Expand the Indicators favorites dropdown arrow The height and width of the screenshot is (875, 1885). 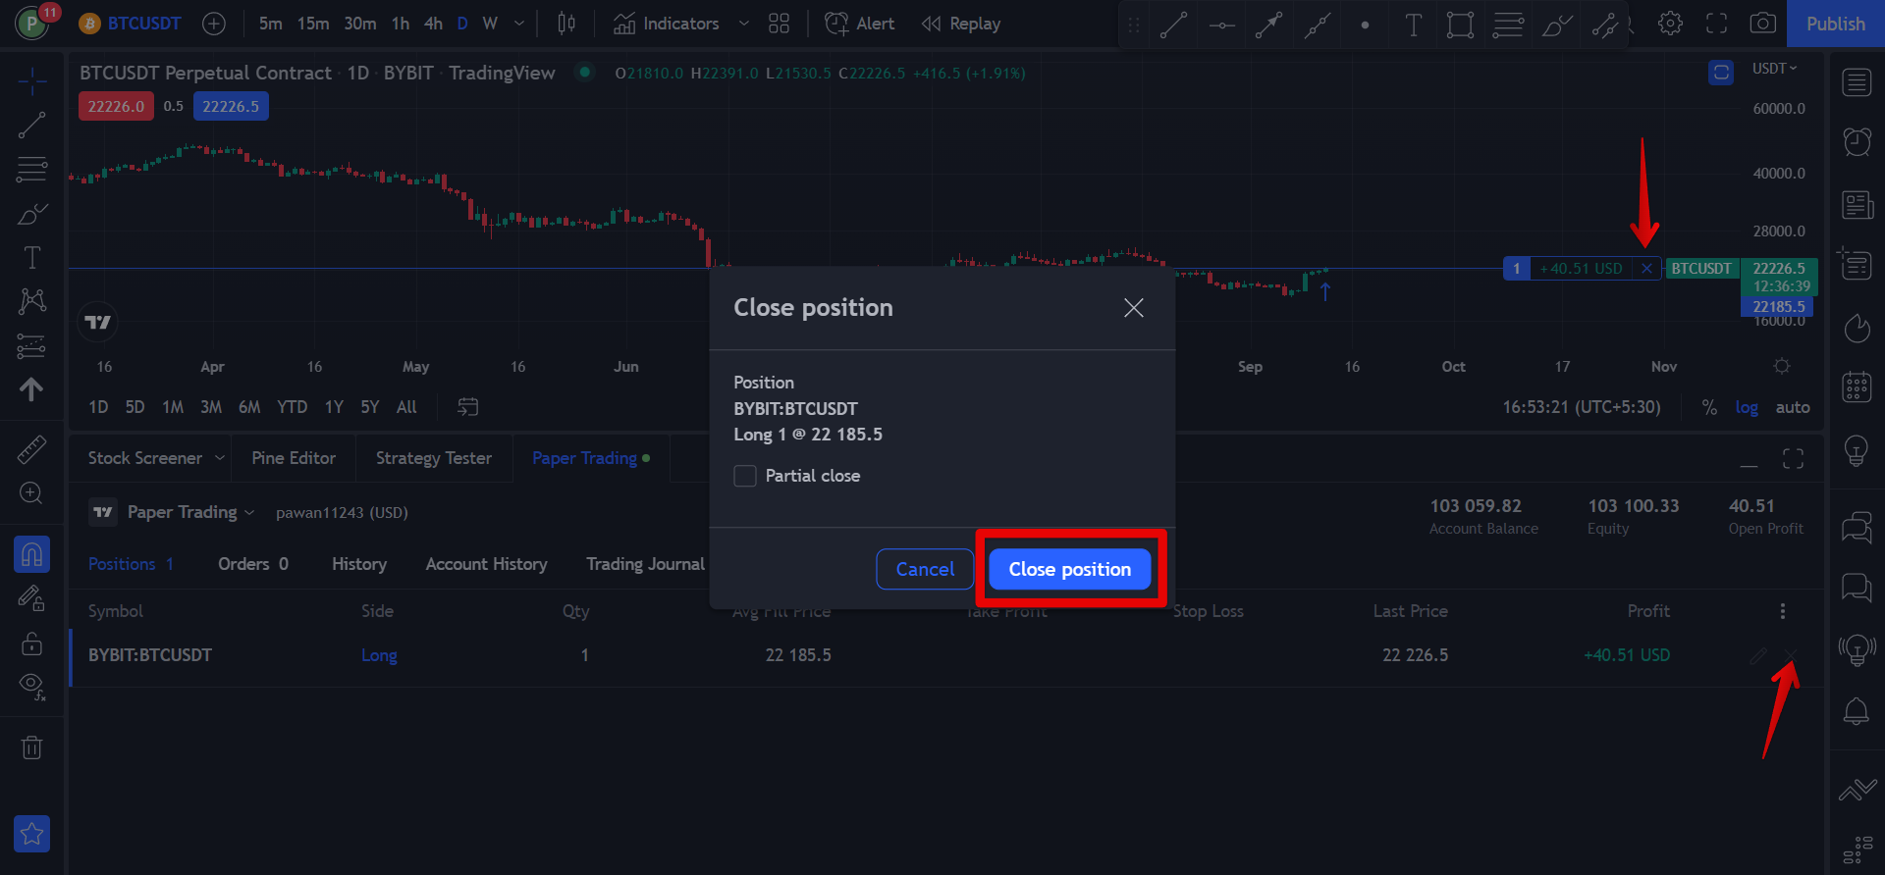click(x=743, y=24)
